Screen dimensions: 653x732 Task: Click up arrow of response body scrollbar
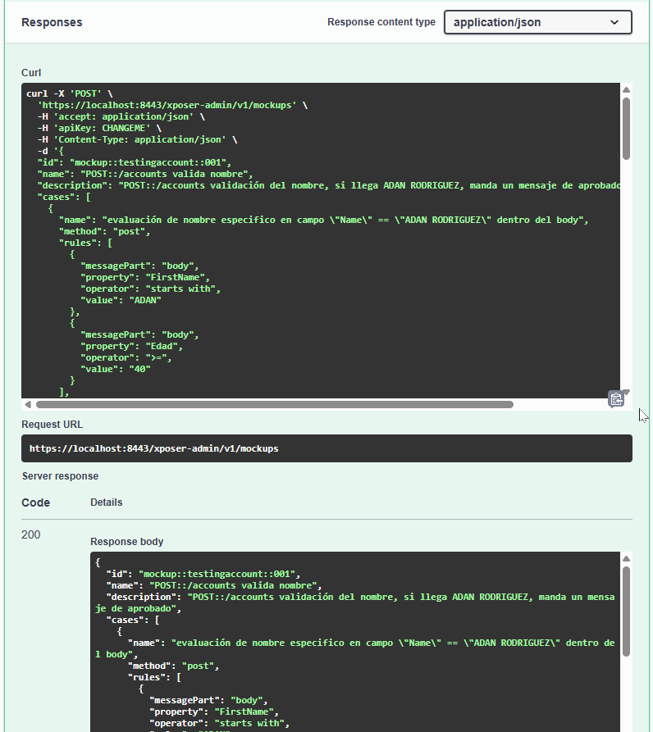pos(626,559)
